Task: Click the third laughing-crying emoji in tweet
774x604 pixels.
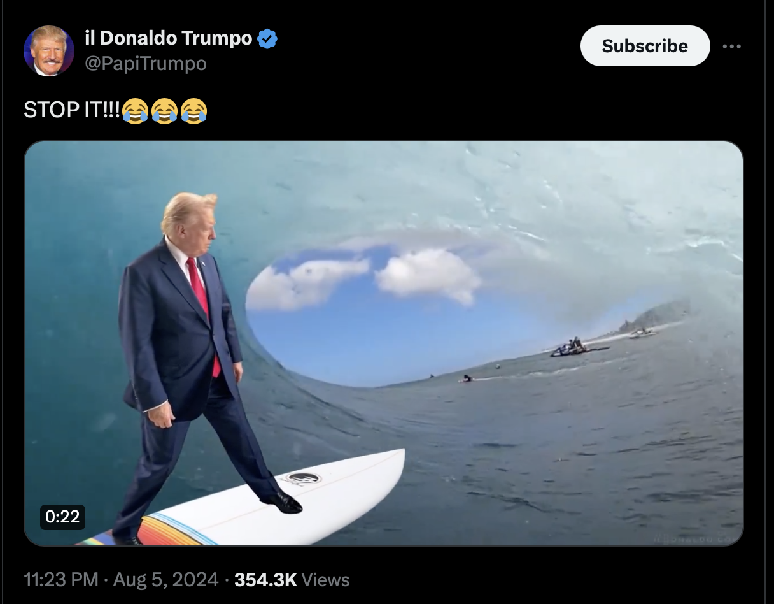Action: click(x=193, y=111)
